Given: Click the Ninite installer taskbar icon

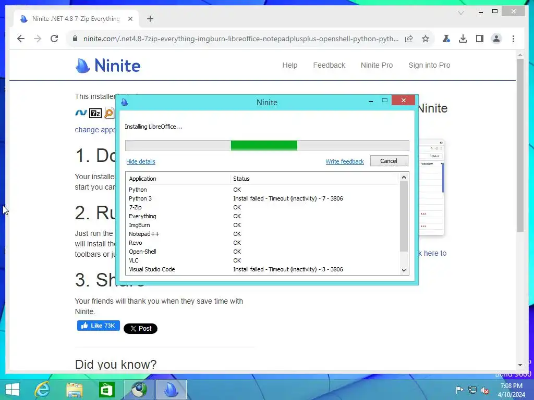Looking at the screenshot, I should pyautogui.click(x=171, y=390).
